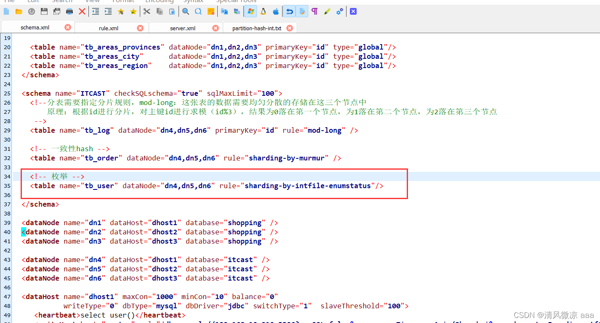Image resolution: width=600 pixels, height=323 pixels.
Task: Click the "sharding-by-murmur" rule value
Action: point(287,158)
